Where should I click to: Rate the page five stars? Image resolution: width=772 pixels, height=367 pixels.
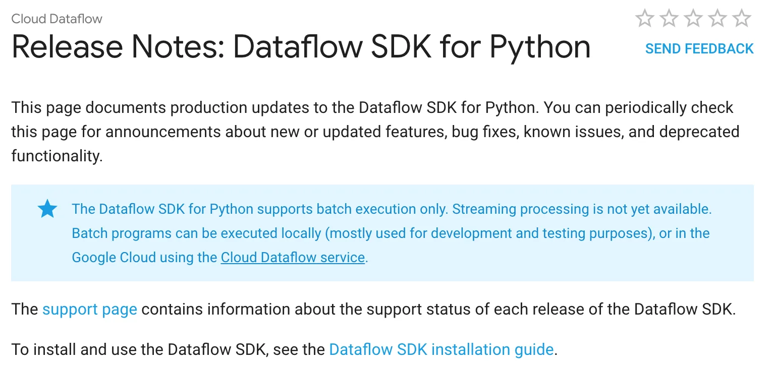click(x=741, y=19)
